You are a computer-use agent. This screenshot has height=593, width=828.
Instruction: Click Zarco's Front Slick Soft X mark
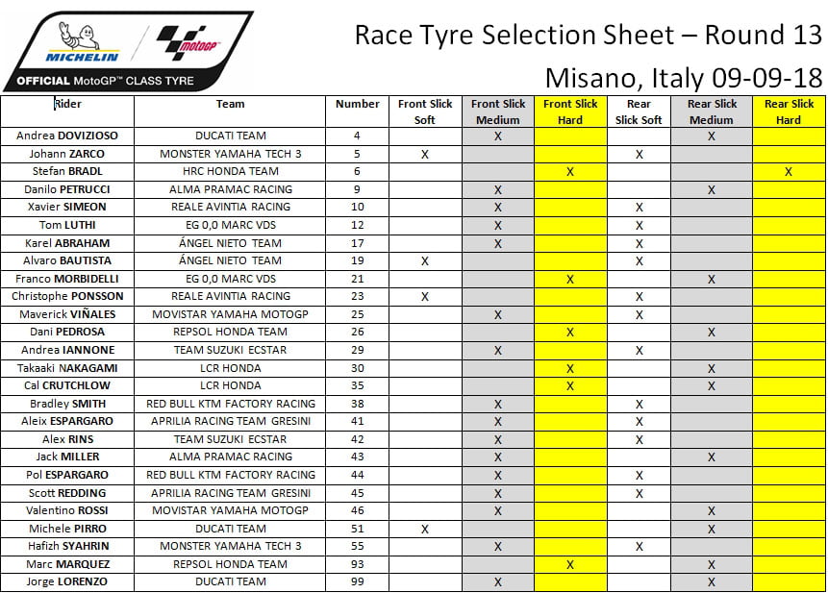[425, 154]
